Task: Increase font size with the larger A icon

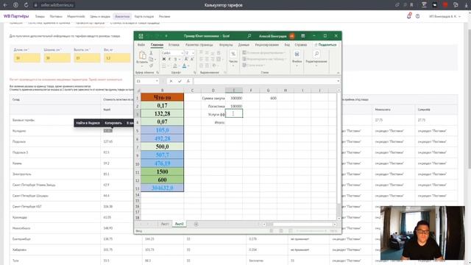Action: [186, 59]
